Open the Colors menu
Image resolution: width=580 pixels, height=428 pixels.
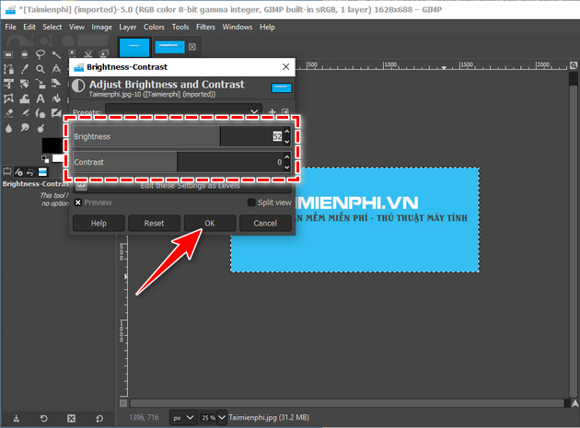coord(154,27)
